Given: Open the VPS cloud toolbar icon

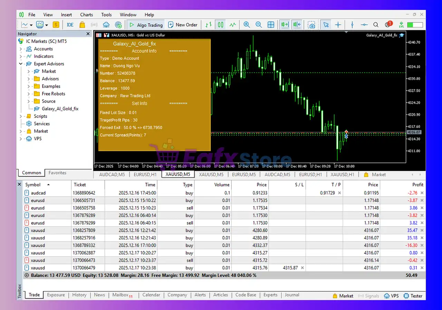Looking at the screenshot, I should (x=106, y=25).
